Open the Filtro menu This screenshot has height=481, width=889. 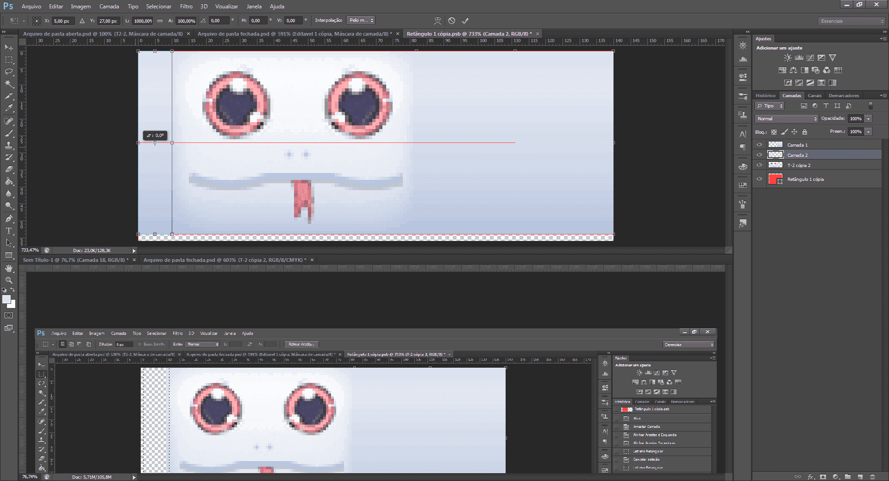[186, 6]
